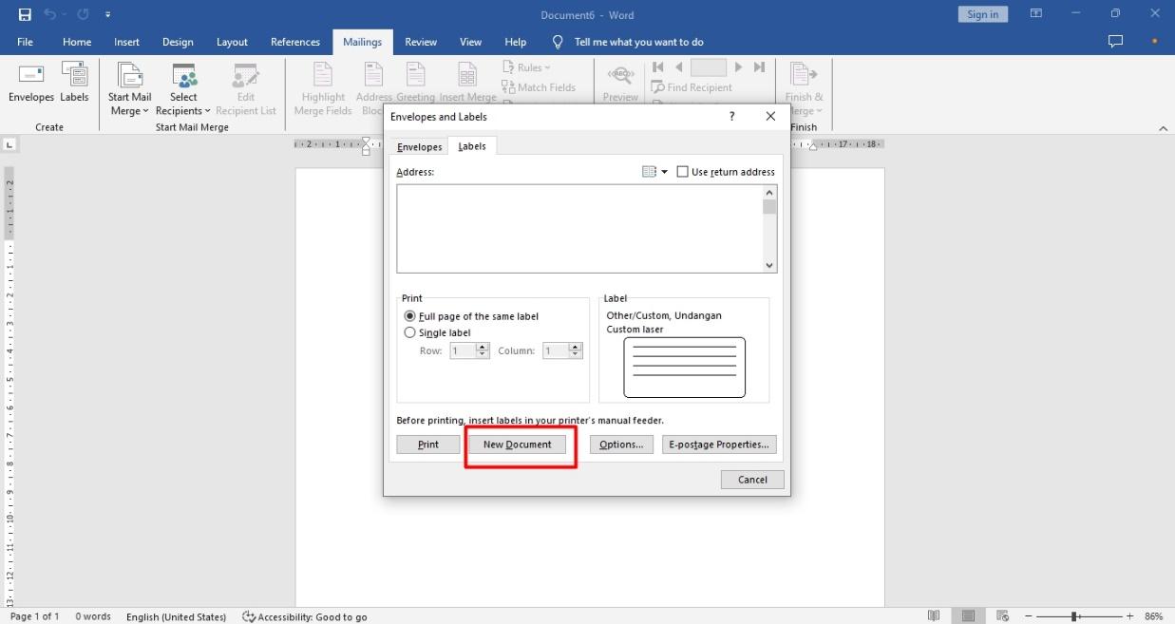Image resolution: width=1175 pixels, height=624 pixels.
Task: Open the Rules dropdown
Action: [526, 67]
